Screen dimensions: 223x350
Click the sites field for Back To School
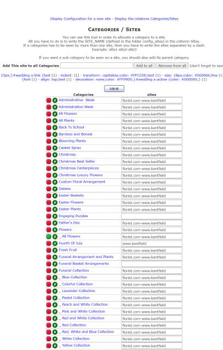pos(152,127)
